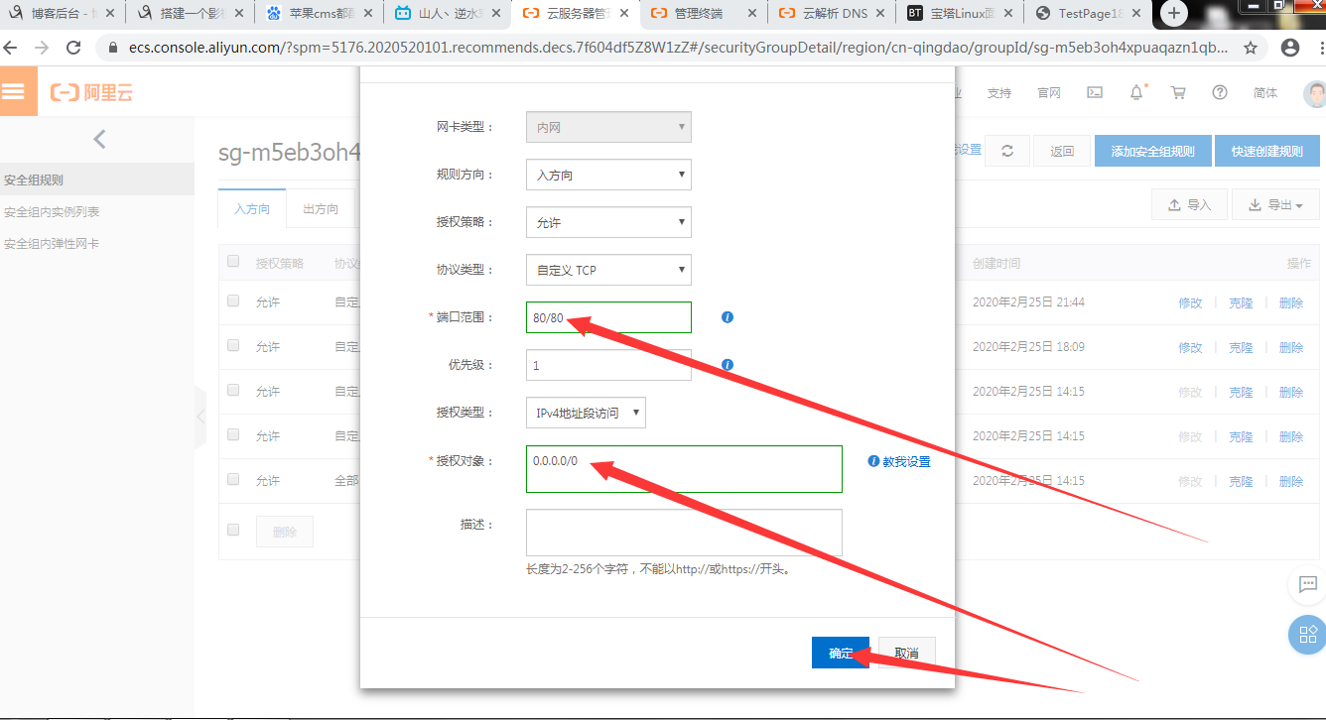Click 修改 for the 21:44 rule
The width and height of the screenshot is (1326, 720).
(1190, 302)
